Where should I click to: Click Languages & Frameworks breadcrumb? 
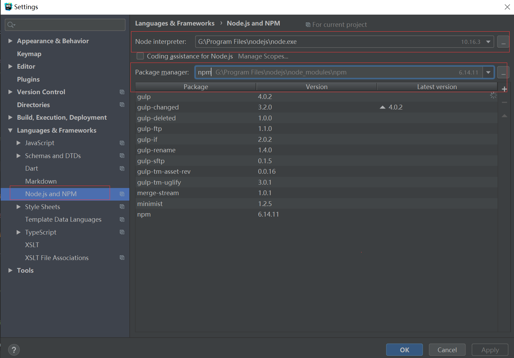click(175, 23)
